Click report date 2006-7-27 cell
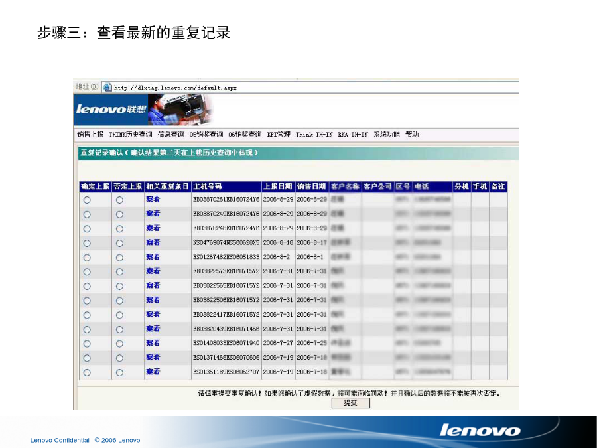The height and width of the screenshot is (448, 597). 278,343
